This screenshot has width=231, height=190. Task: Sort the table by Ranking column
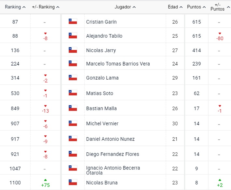click(x=15, y=7)
